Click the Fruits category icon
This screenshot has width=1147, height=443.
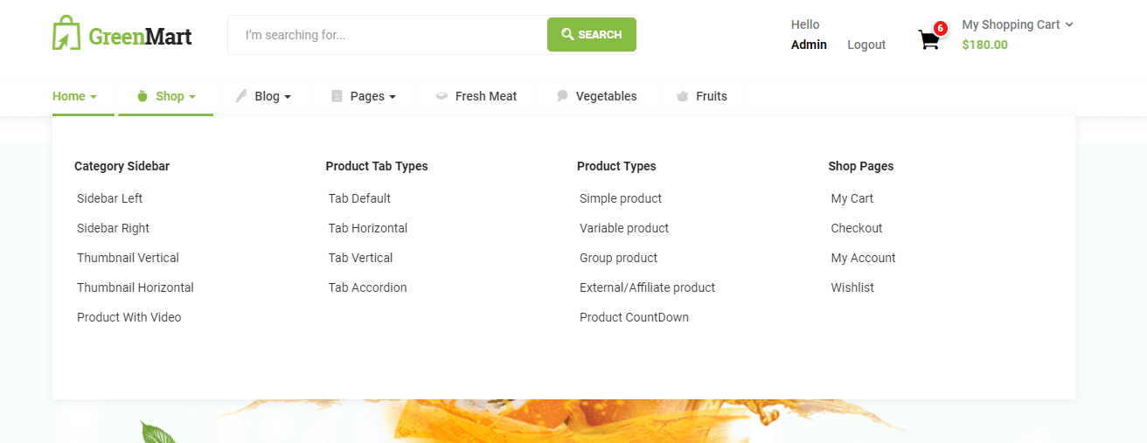pos(683,96)
